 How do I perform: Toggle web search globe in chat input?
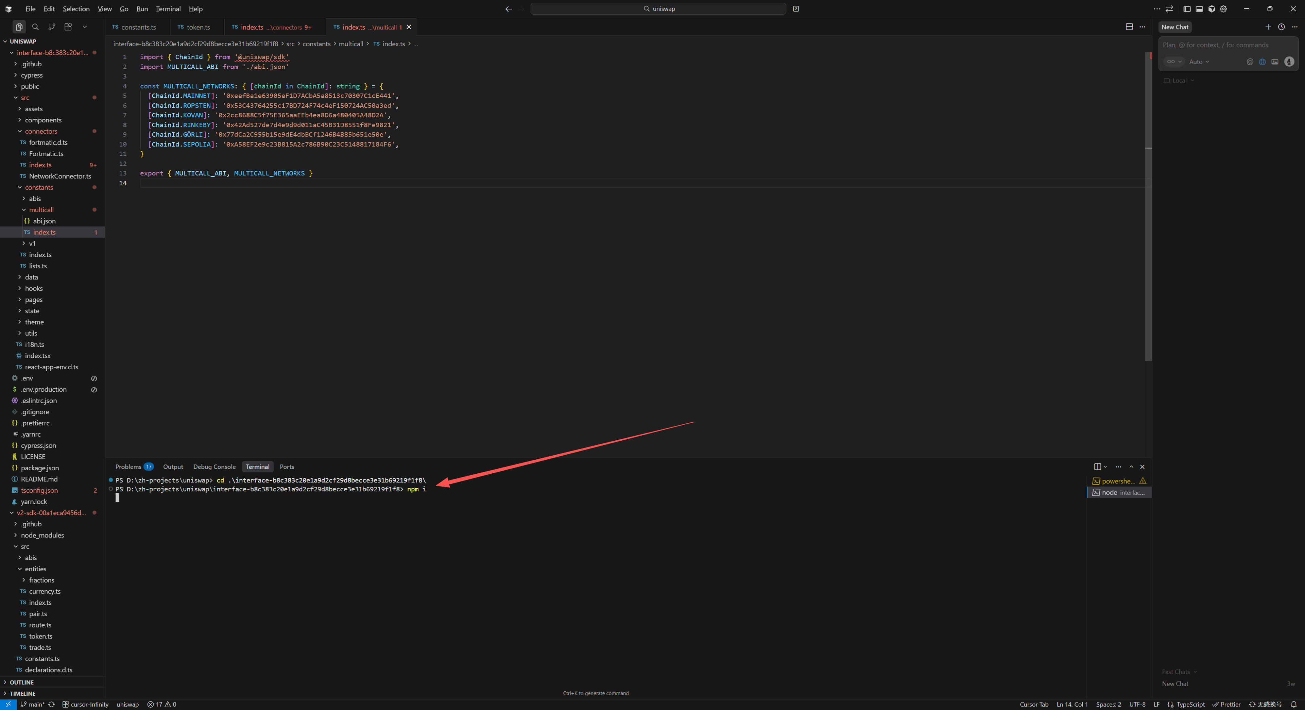tap(1263, 62)
